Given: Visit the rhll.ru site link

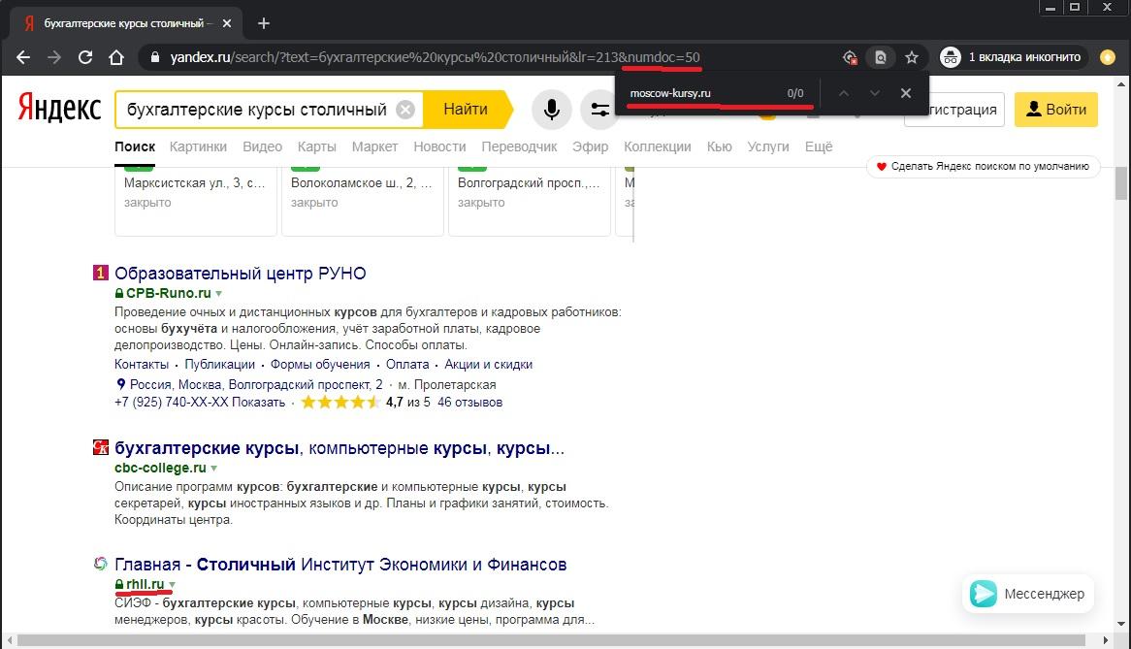Looking at the screenshot, I should (145, 584).
